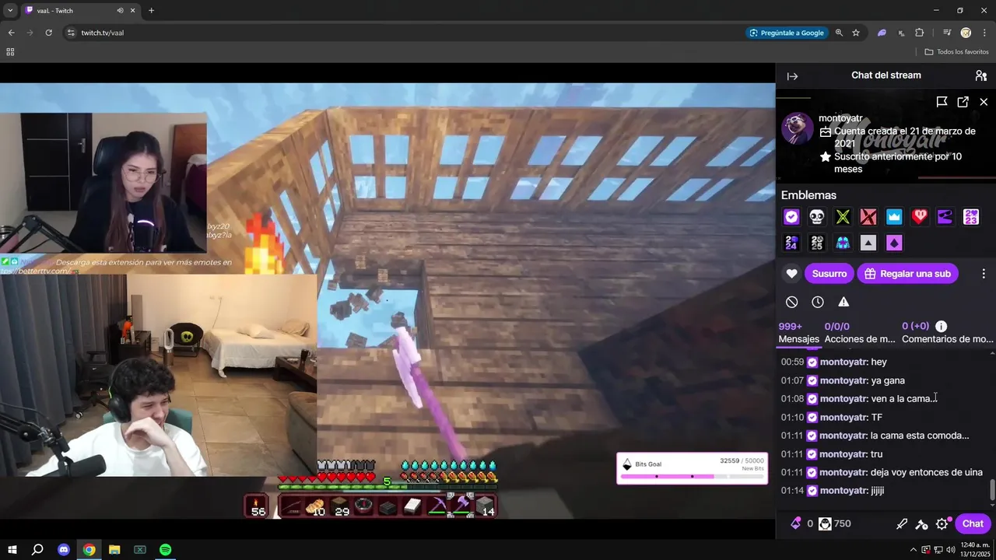Click the purple Chat send button
This screenshot has width=996, height=560.
click(973, 523)
